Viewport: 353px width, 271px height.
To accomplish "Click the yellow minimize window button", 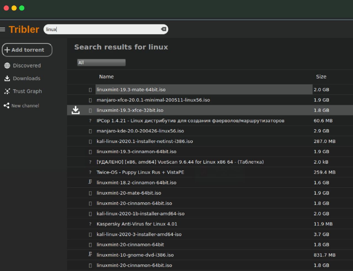I will click(14, 8).
